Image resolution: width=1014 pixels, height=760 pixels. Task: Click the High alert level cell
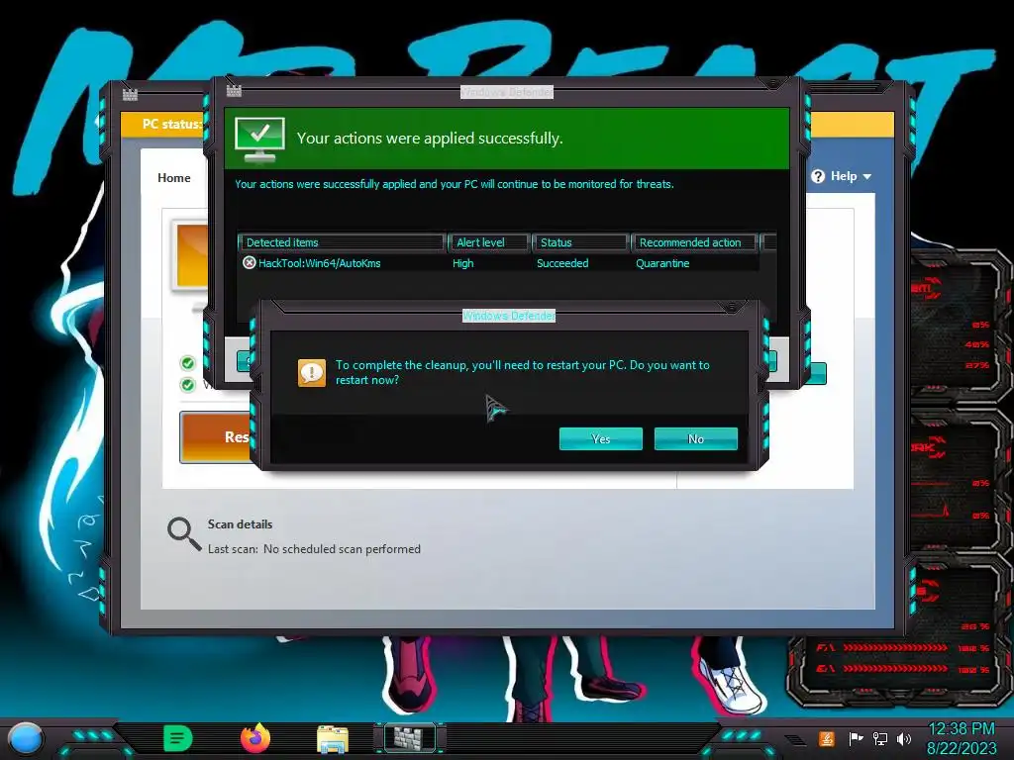click(463, 263)
